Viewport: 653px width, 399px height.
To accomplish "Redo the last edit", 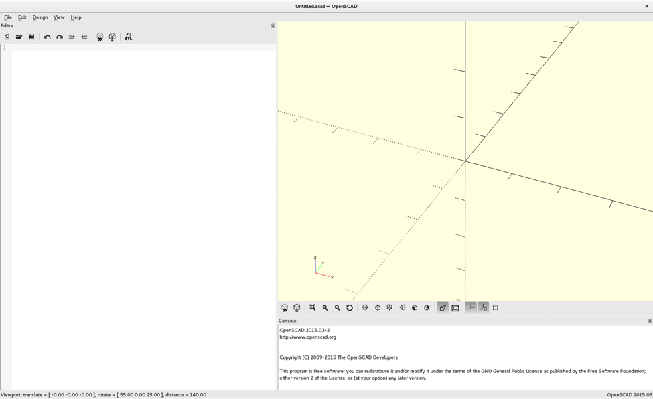I will [60, 37].
